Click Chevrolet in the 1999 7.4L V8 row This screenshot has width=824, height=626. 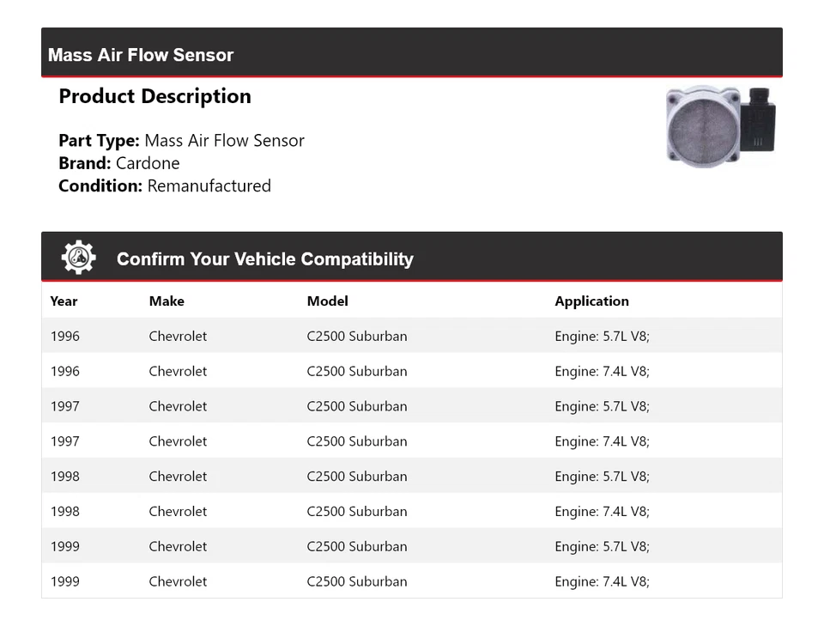(x=178, y=581)
